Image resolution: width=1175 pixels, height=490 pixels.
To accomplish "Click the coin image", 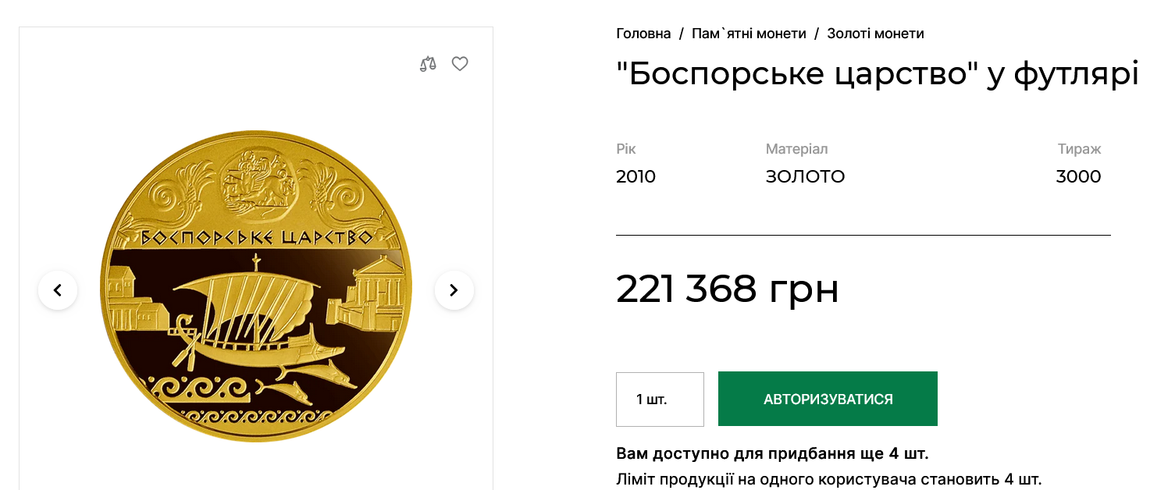I will pos(255,289).
